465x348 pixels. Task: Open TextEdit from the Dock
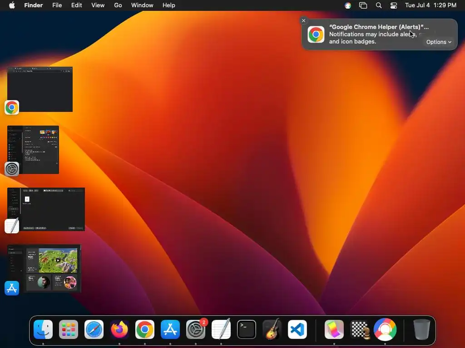(x=221, y=329)
